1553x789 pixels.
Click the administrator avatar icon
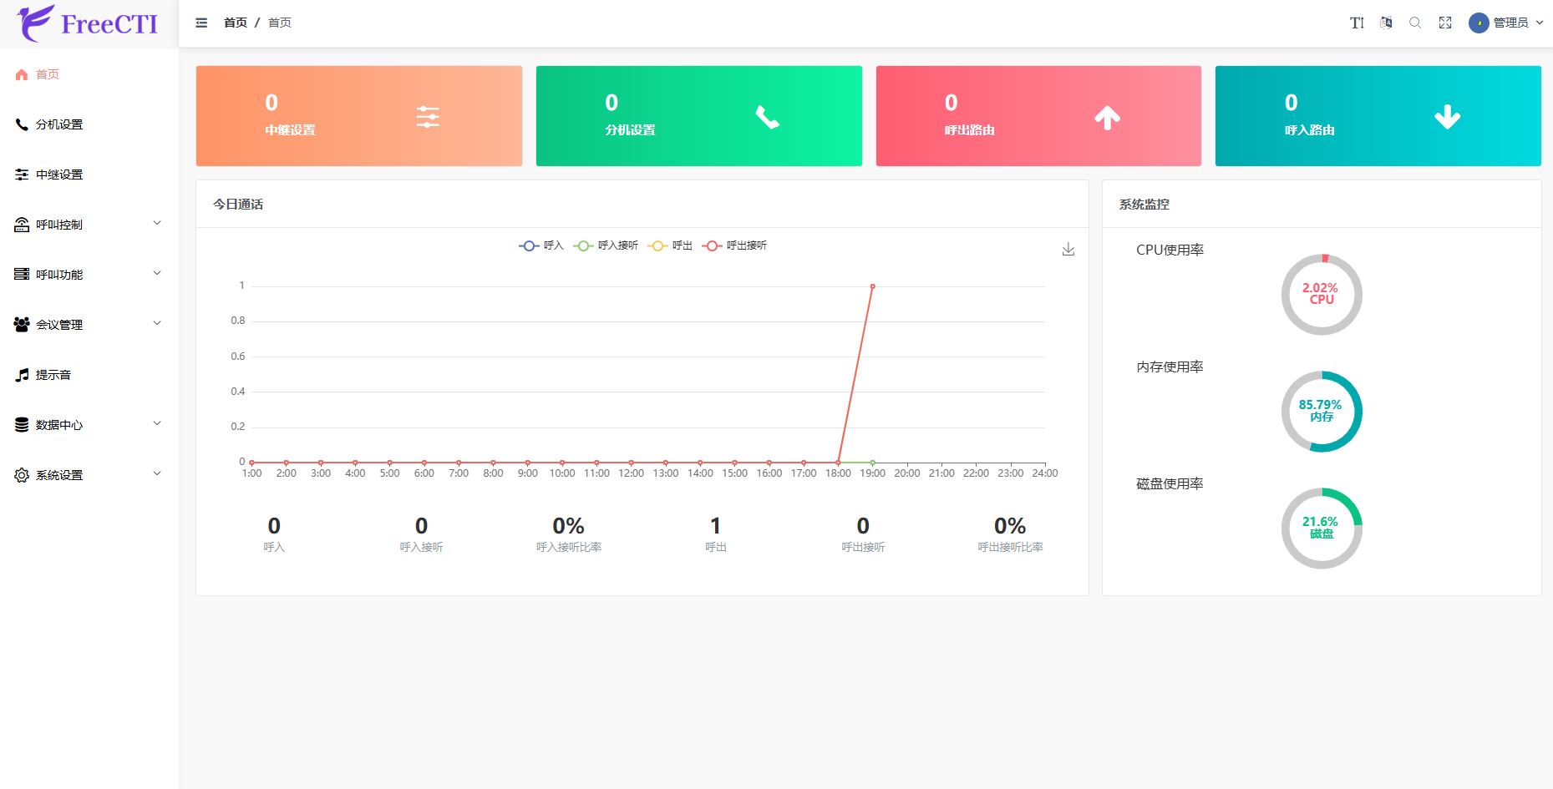pos(1479,23)
